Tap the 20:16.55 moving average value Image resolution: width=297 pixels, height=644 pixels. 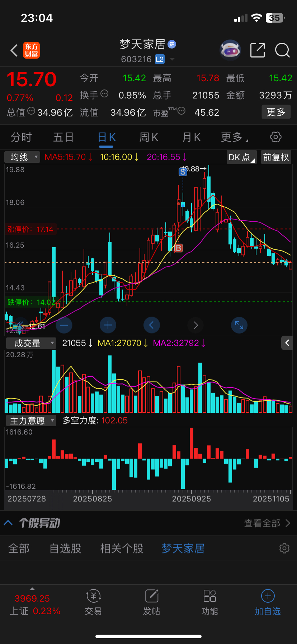pos(167,157)
